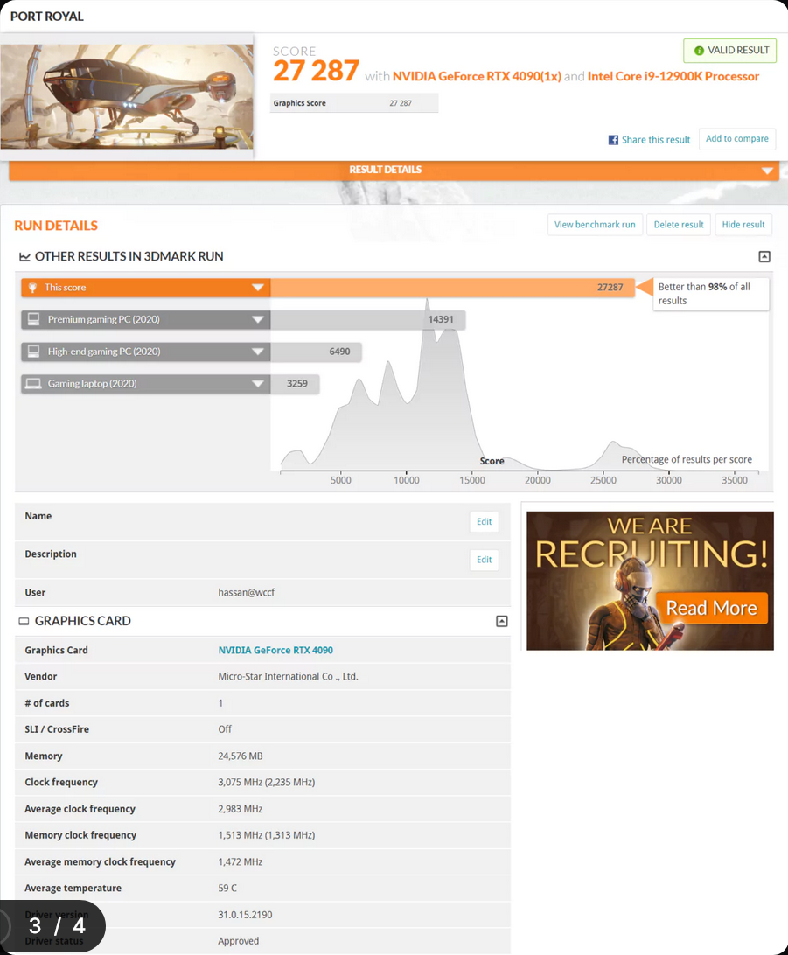This screenshot has width=788, height=955.
Task: Click the Result Details header label
Action: point(385,170)
